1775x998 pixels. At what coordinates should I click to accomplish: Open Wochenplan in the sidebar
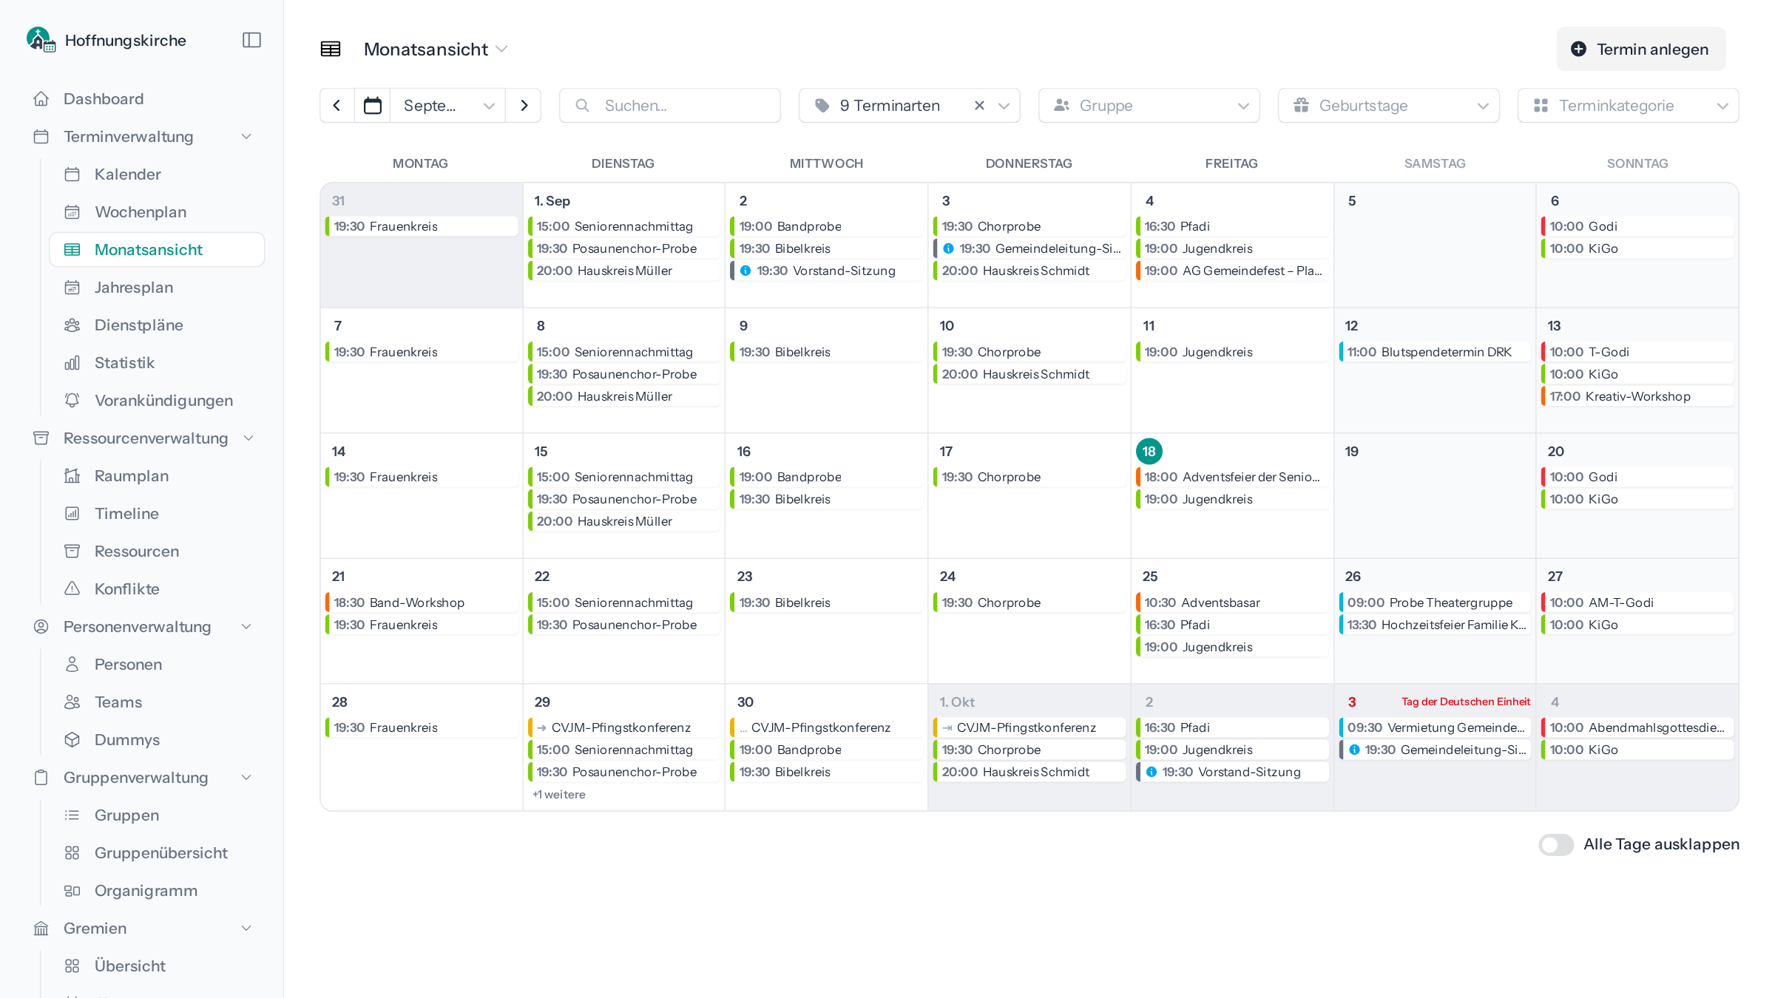click(x=157, y=212)
